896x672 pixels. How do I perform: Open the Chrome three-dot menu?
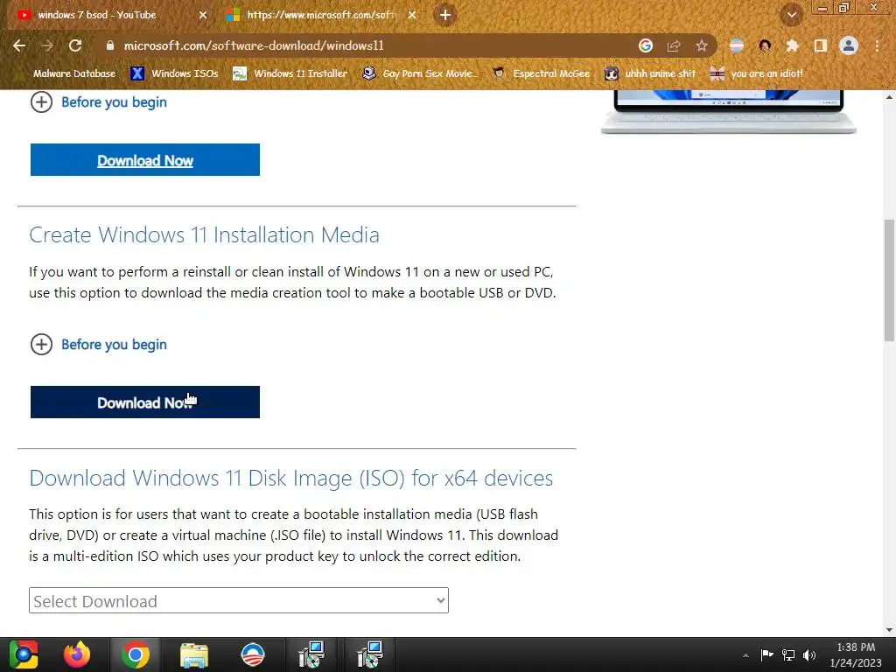click(877, 45)
